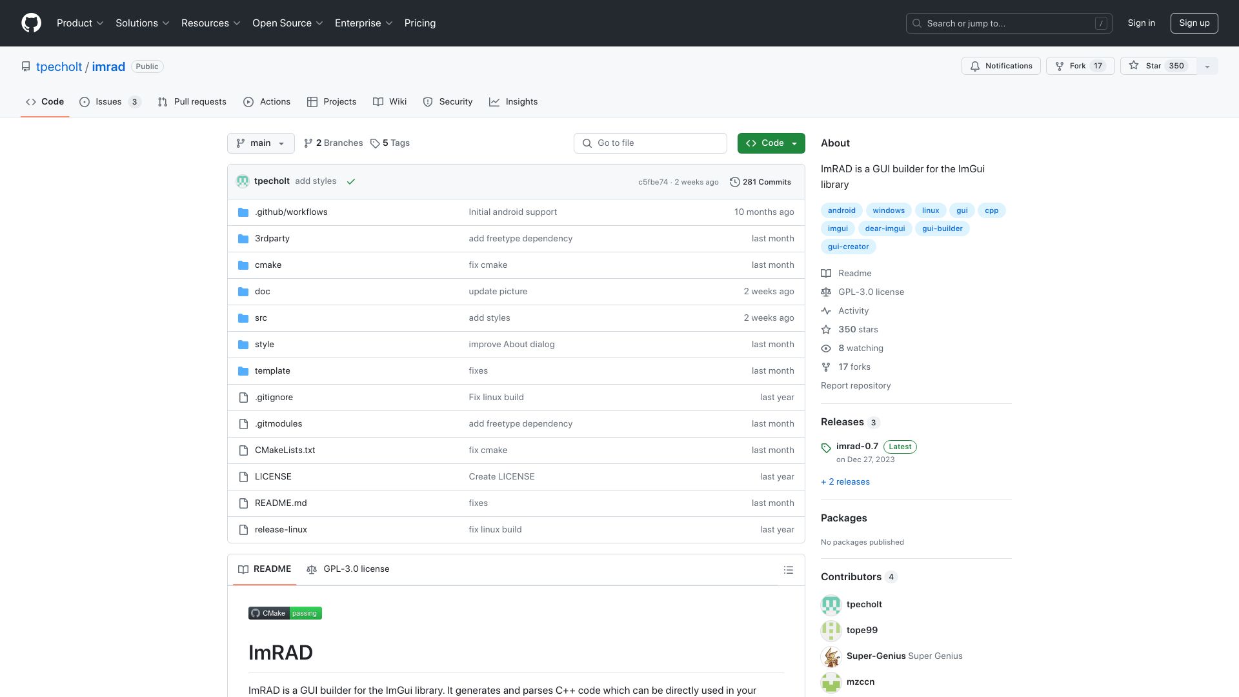
Task: Click the Search or jump to field
Action: (1009, 23)
